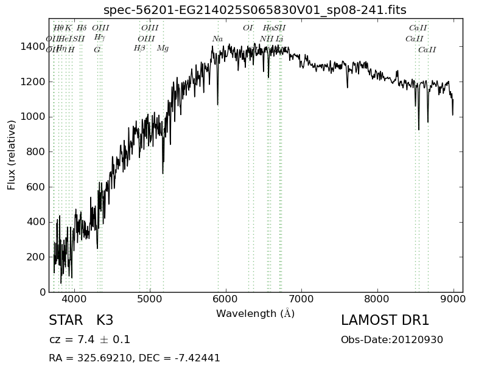Select the 800 flux tick label
The height and width of the screenshot is (365, 487).
36,151
